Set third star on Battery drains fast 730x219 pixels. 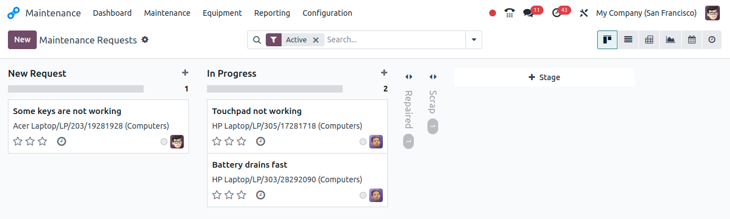[x=241, y=195]
